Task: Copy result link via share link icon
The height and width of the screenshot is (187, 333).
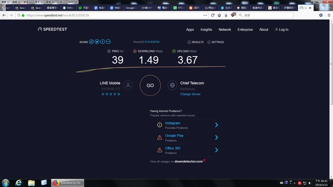Action: [x=91, y=42]
